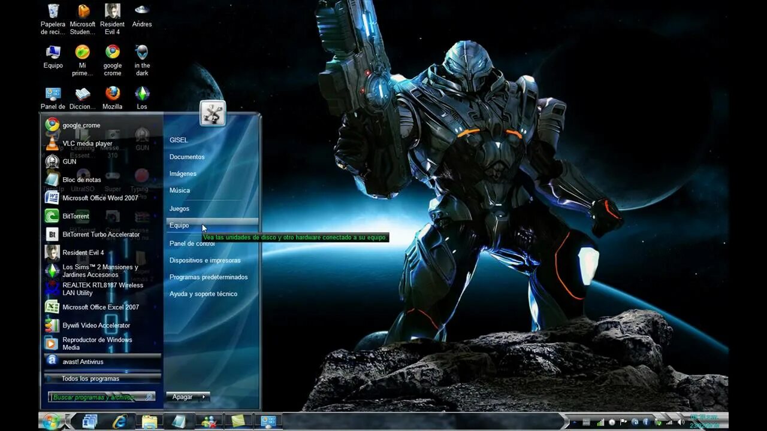Viewport: 767px width, 431px height.
Task: Open Windows Explorer folder on taskbar
Action: [149, 421]
